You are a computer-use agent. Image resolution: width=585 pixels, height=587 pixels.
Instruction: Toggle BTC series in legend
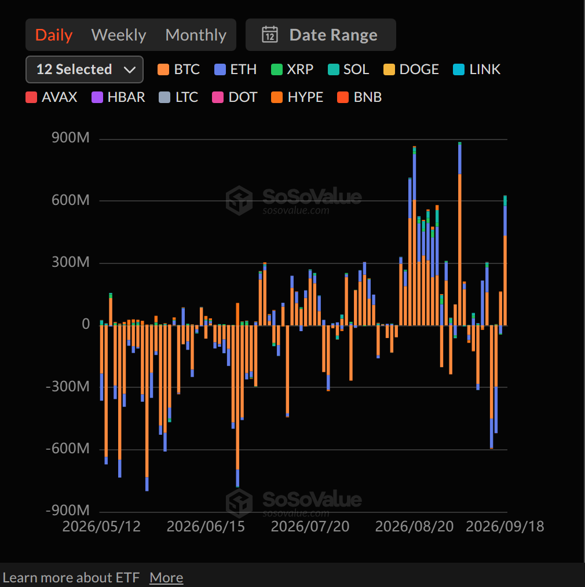[178, 69]
